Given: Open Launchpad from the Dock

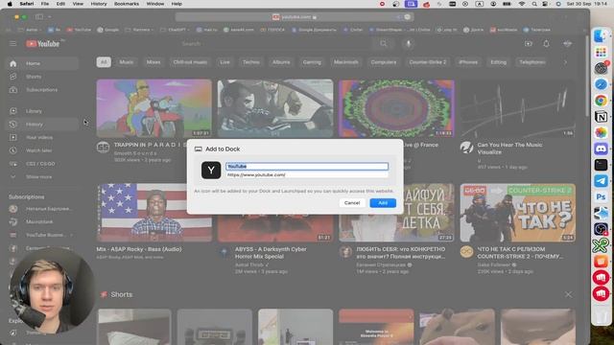Looking at the screenshot, I should pos(601,52).
